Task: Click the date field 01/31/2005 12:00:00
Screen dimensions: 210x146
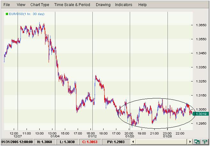Action: coord(17,142)
